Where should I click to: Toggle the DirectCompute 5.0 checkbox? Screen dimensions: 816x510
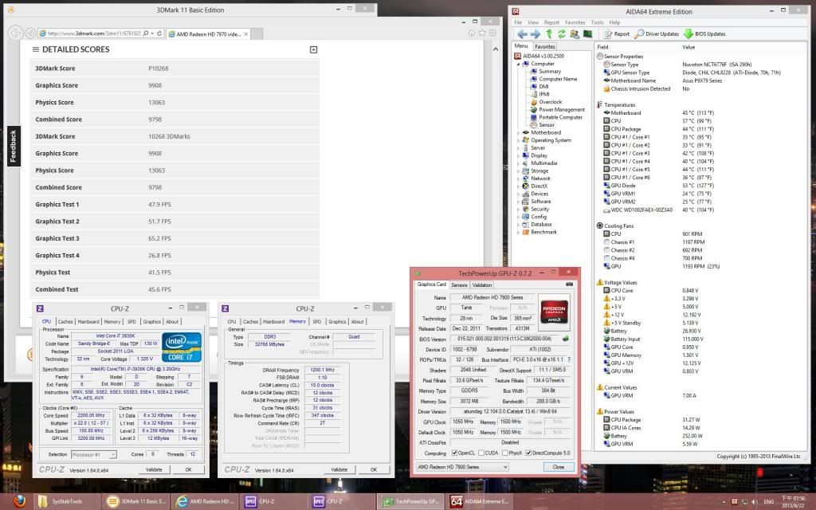[x=529, y=453]
